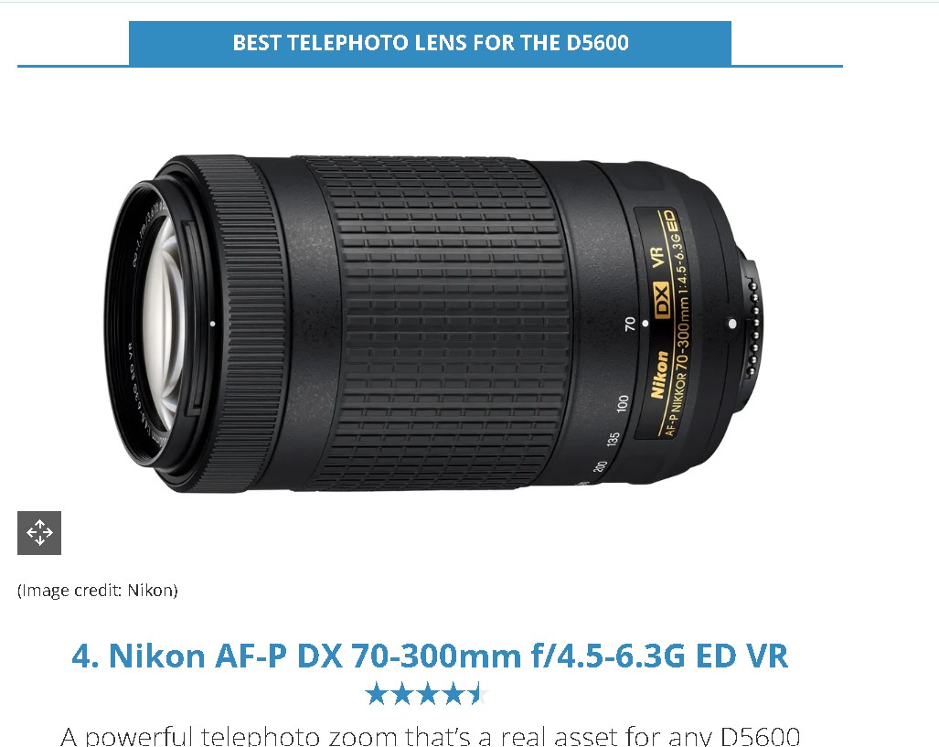The height and width of the screenshot is (747, 939).
Task: Click the first star in rating
Action: [376, 694]
